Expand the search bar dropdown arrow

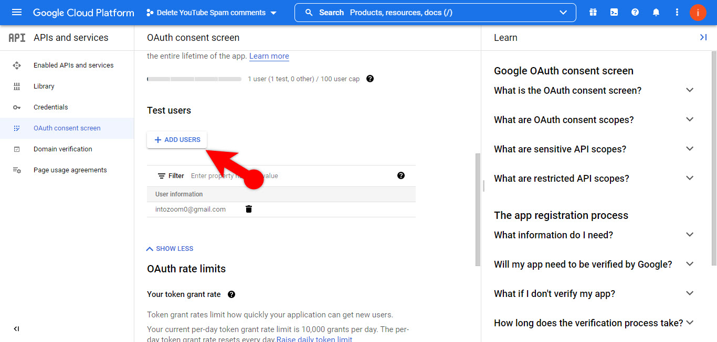[x=564, y=13]
